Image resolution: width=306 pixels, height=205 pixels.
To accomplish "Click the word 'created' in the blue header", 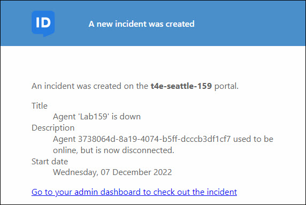I will point(180,24).
